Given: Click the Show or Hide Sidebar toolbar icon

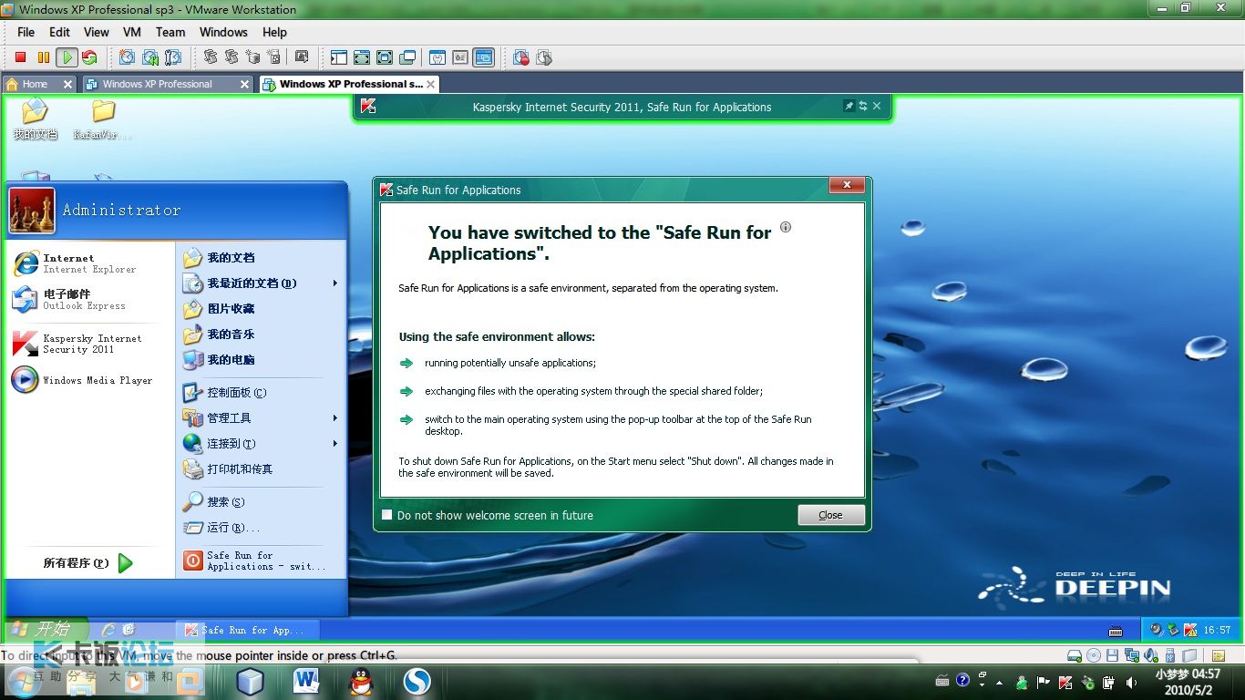Looking at the screenshot, I should (339, 57).
